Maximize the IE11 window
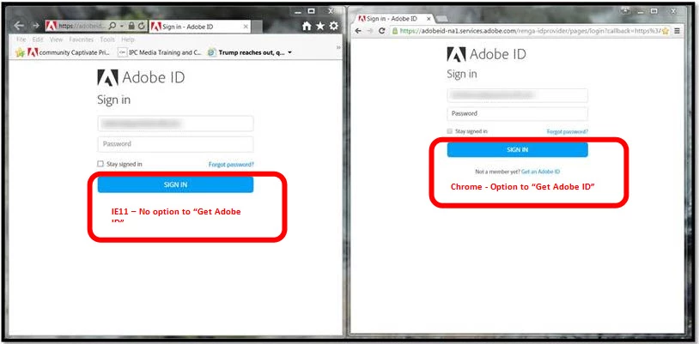This screenshot has height=344, width=699. click(311, 11)
